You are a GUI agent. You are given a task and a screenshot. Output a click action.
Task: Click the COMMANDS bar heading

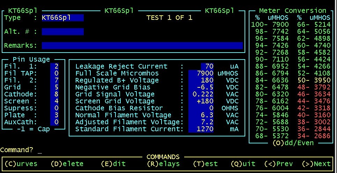pyautogui.click(x=163, y=157)
